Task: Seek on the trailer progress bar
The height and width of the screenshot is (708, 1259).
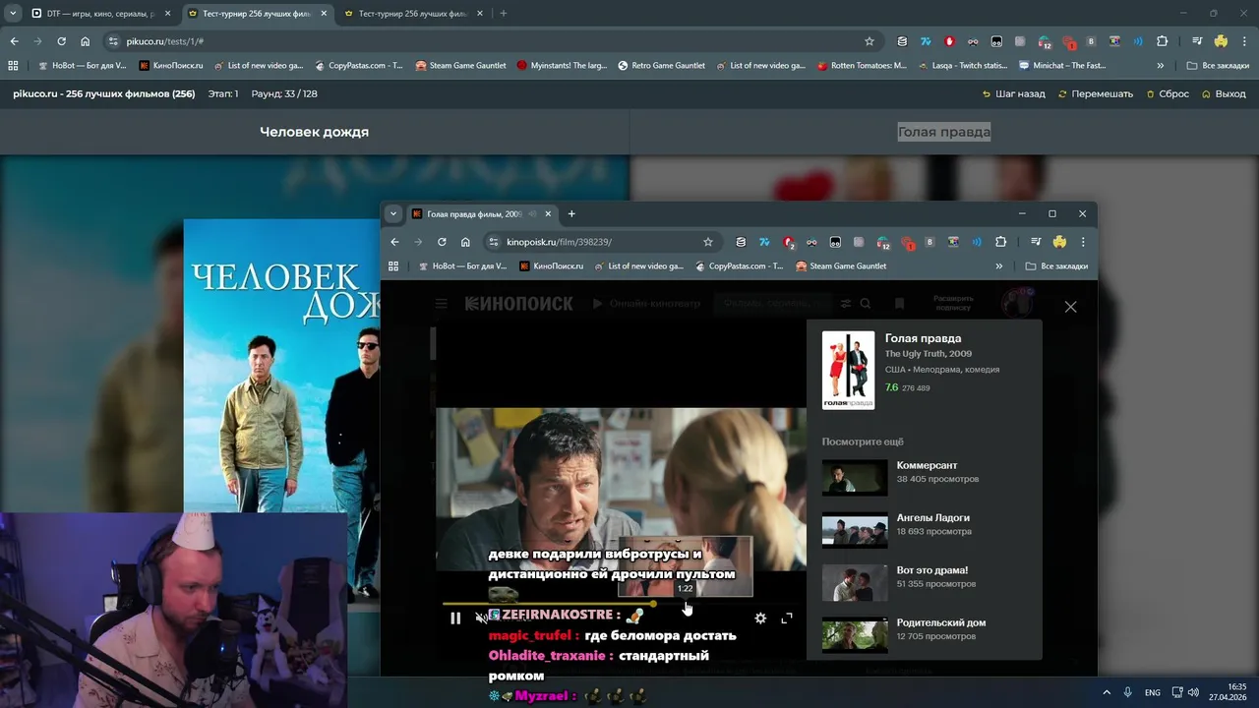Action: click(x=619, y=603)
